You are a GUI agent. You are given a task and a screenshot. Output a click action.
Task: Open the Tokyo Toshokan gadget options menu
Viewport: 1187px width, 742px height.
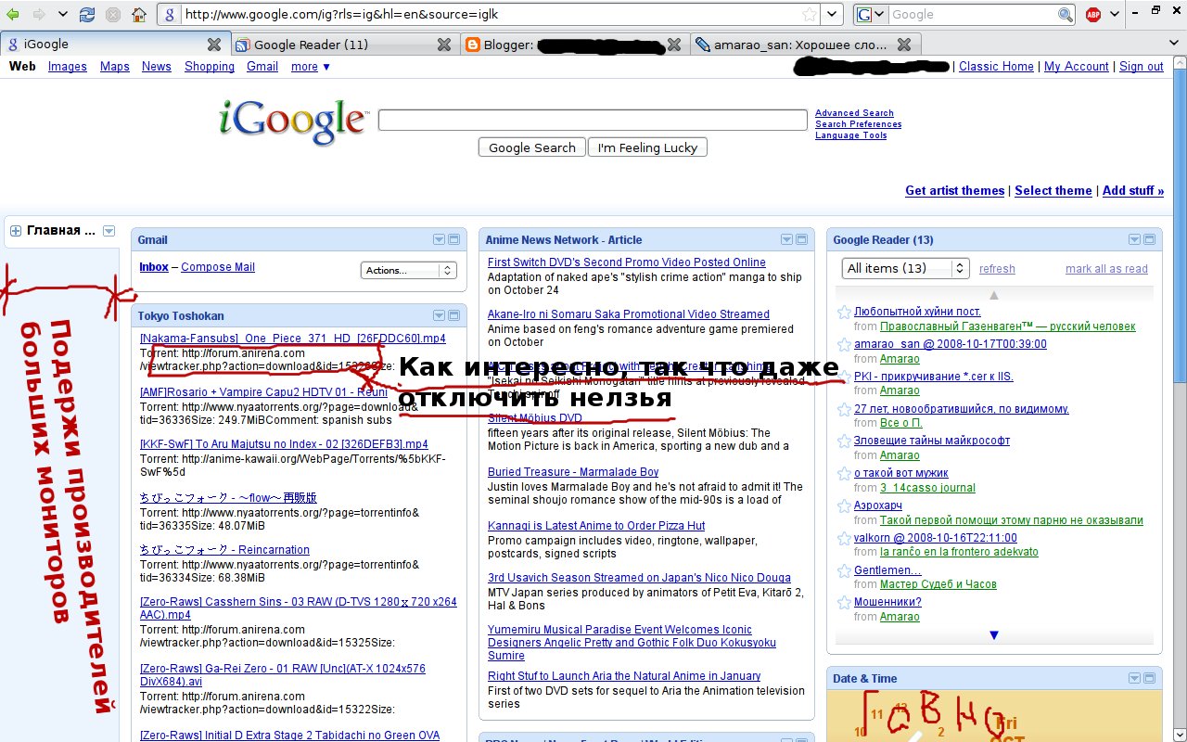point(440,315)
